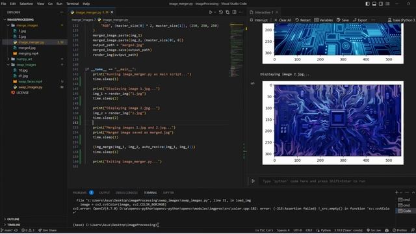
Task: Open the LICENSE file
Action: pos(23,92)
